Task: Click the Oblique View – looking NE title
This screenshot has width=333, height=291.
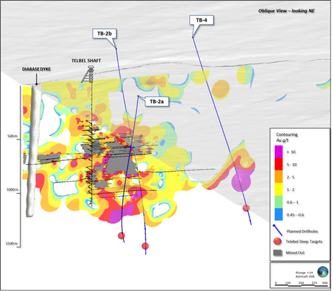Action: tap(286, 11)
